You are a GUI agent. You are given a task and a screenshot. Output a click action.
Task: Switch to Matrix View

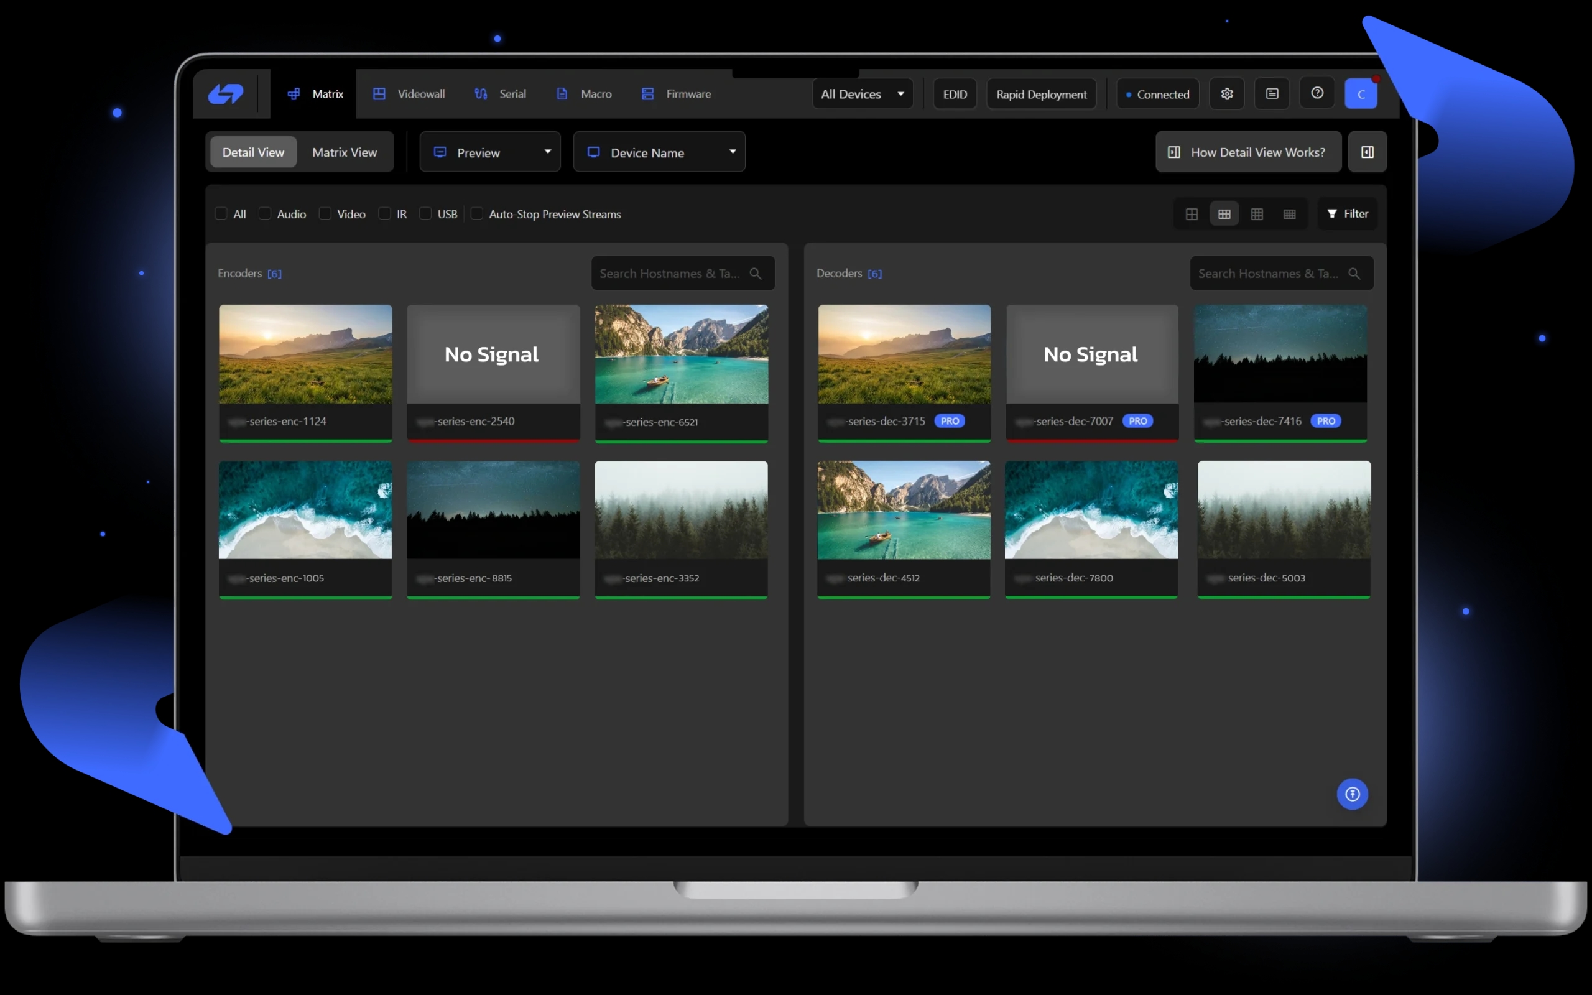tap(345, 152)
